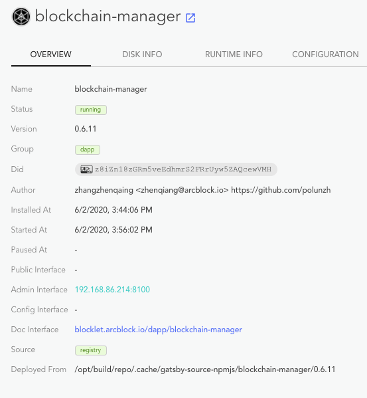This screenshot has height=398, width=367.
Task: Open the blocklet.arcblock.io doc interface link
Action: 159,330
